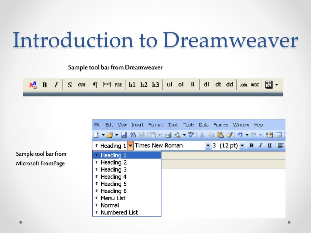Apply h2 tag in Dreamweaver toolbar
This screenshot has height=233, width=311.
[x=144, y=85]
